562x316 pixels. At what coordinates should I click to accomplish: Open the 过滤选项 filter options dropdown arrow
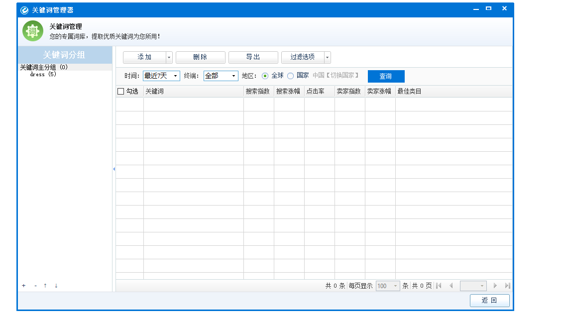pos(328,57)
